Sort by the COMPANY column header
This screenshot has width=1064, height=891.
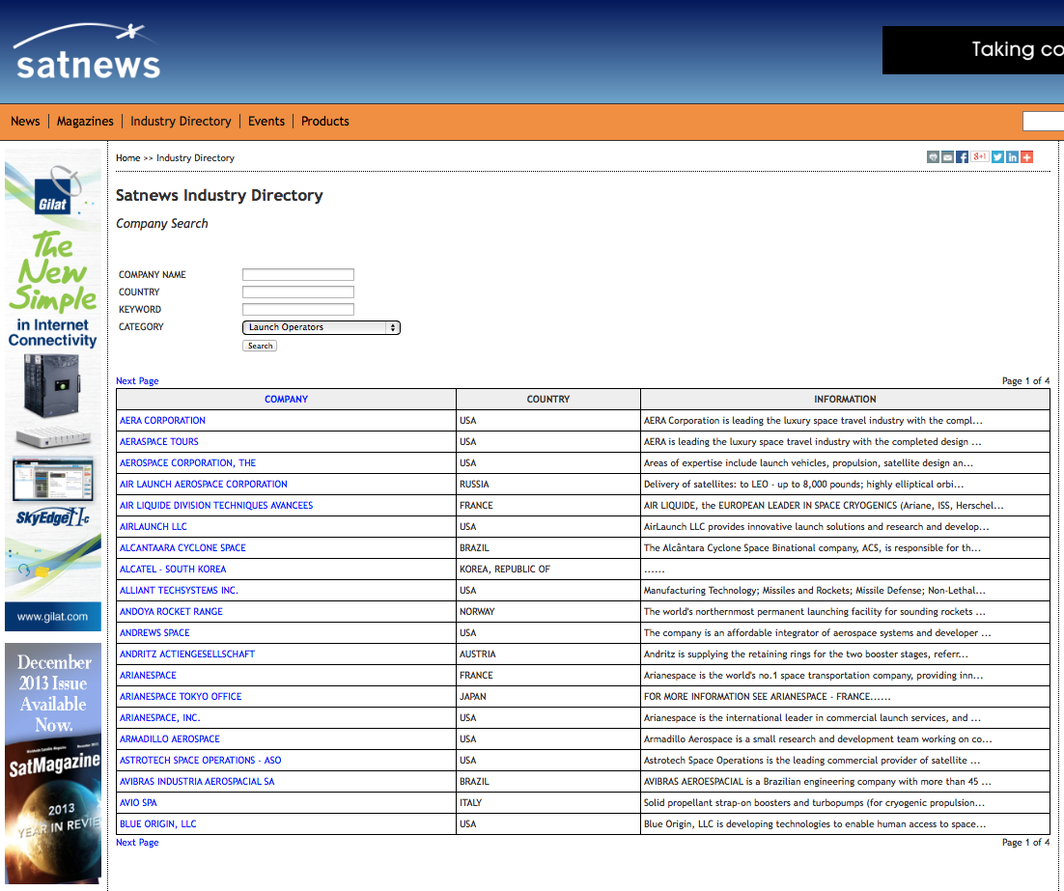pyautogui.click(x=286, y=400)
